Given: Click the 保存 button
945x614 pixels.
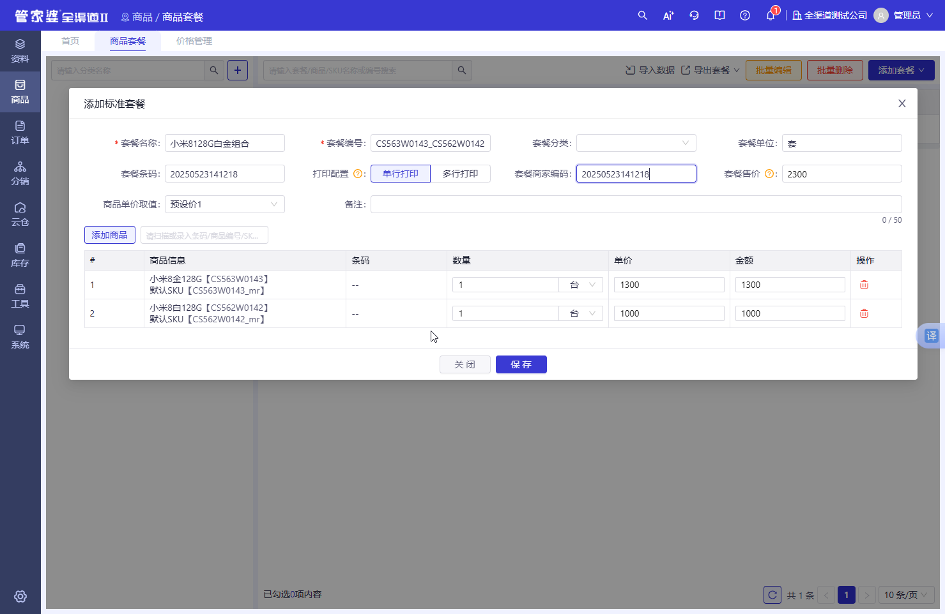Looking at the screenshot, I should (x=521, y=364).
